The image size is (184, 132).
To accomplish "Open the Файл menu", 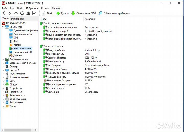I will point(5,8).
